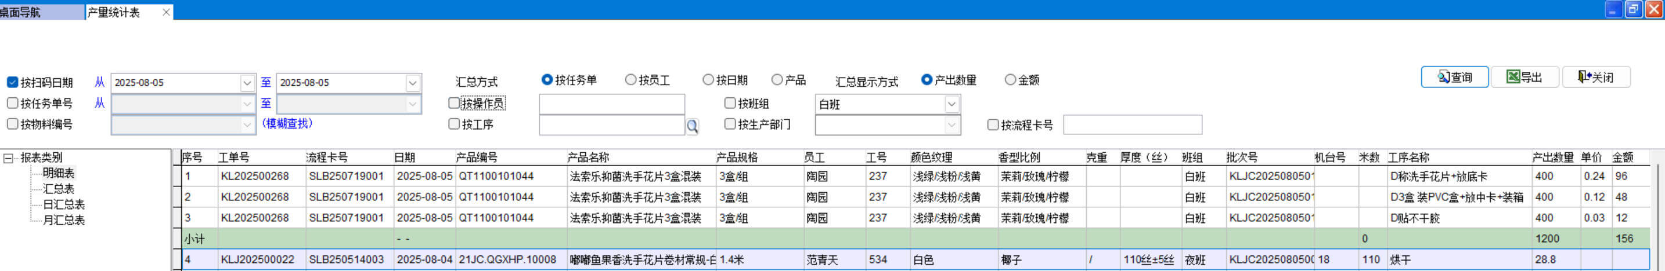1665x271 pixels.
Task: Click the 查询 query button
Action: pyautogui.click(x=1454, y=78)
